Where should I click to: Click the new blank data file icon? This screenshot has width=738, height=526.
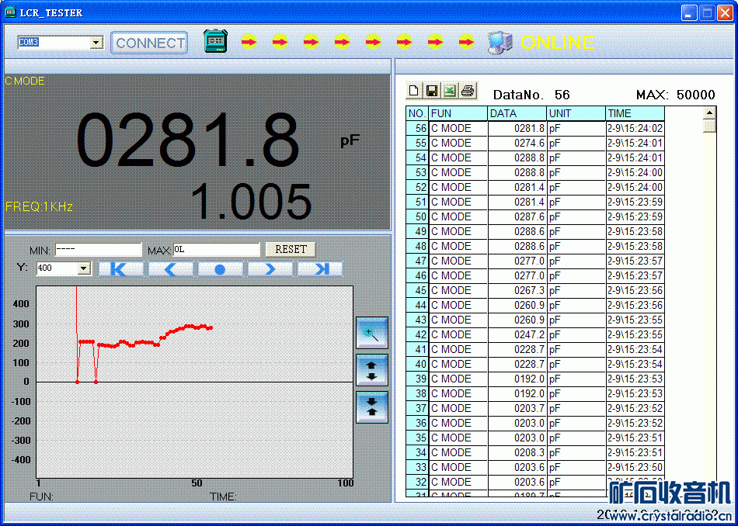[x=414, y=92]
